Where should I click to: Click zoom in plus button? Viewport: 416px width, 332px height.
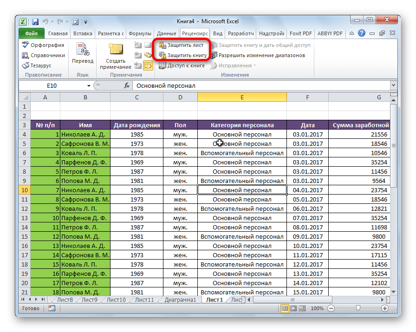pyautogui.click(x=385, y=308)
